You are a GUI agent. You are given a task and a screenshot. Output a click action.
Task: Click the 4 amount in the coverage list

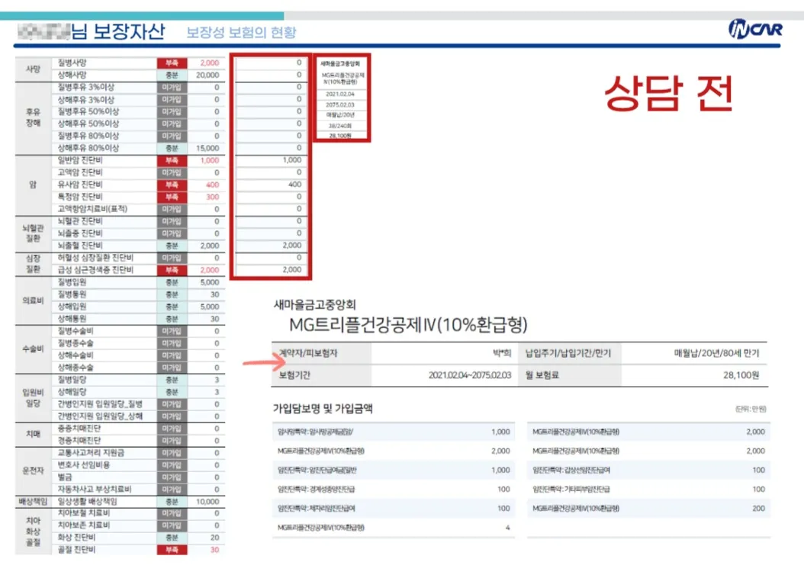[507, 528]
